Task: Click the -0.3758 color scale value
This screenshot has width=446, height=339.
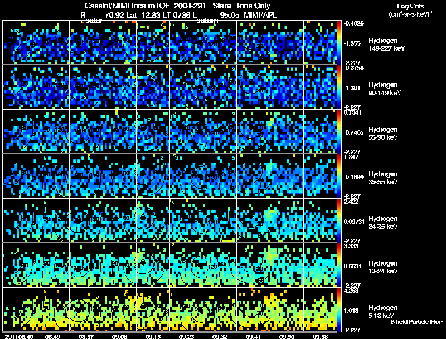Action: point(353,68)
